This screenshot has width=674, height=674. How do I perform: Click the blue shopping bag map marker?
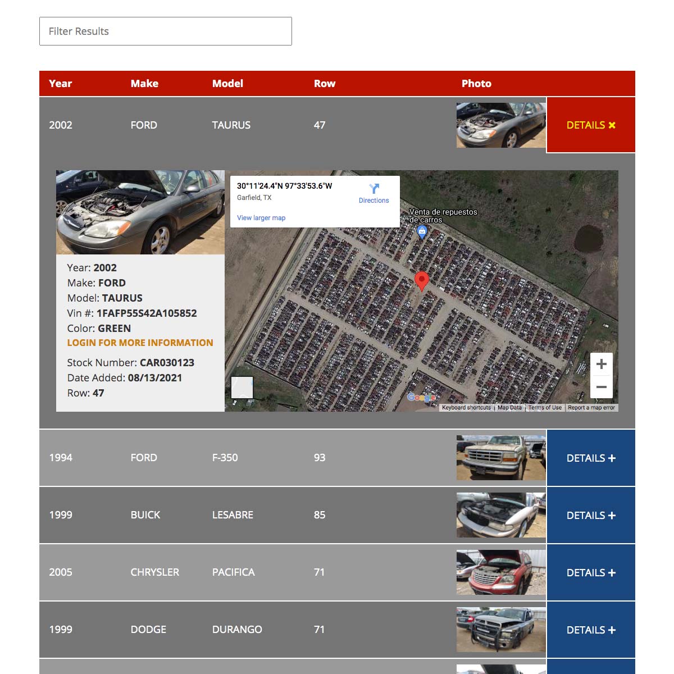(x=422, y=231)
